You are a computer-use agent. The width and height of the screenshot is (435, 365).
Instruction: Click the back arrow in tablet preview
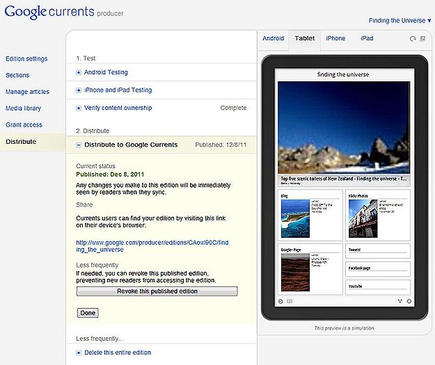pos(280,301)
